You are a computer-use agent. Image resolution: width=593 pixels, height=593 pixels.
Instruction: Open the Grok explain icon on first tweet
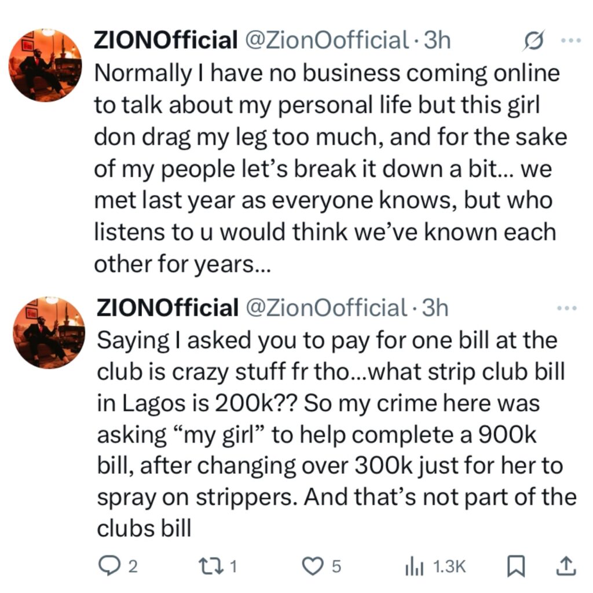pyautogui.click(x=533, y=40)
